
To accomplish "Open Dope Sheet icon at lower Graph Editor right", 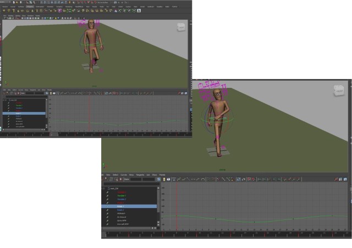I will click(x=341, y=179).
